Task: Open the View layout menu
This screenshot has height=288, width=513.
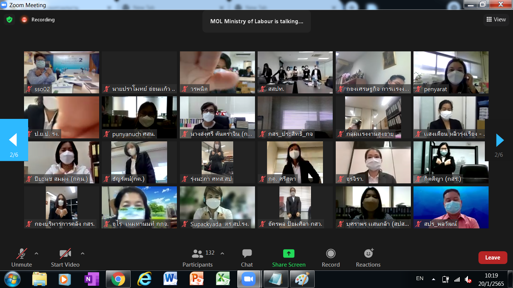Action: pyautogui.click(x=496, y=19)
